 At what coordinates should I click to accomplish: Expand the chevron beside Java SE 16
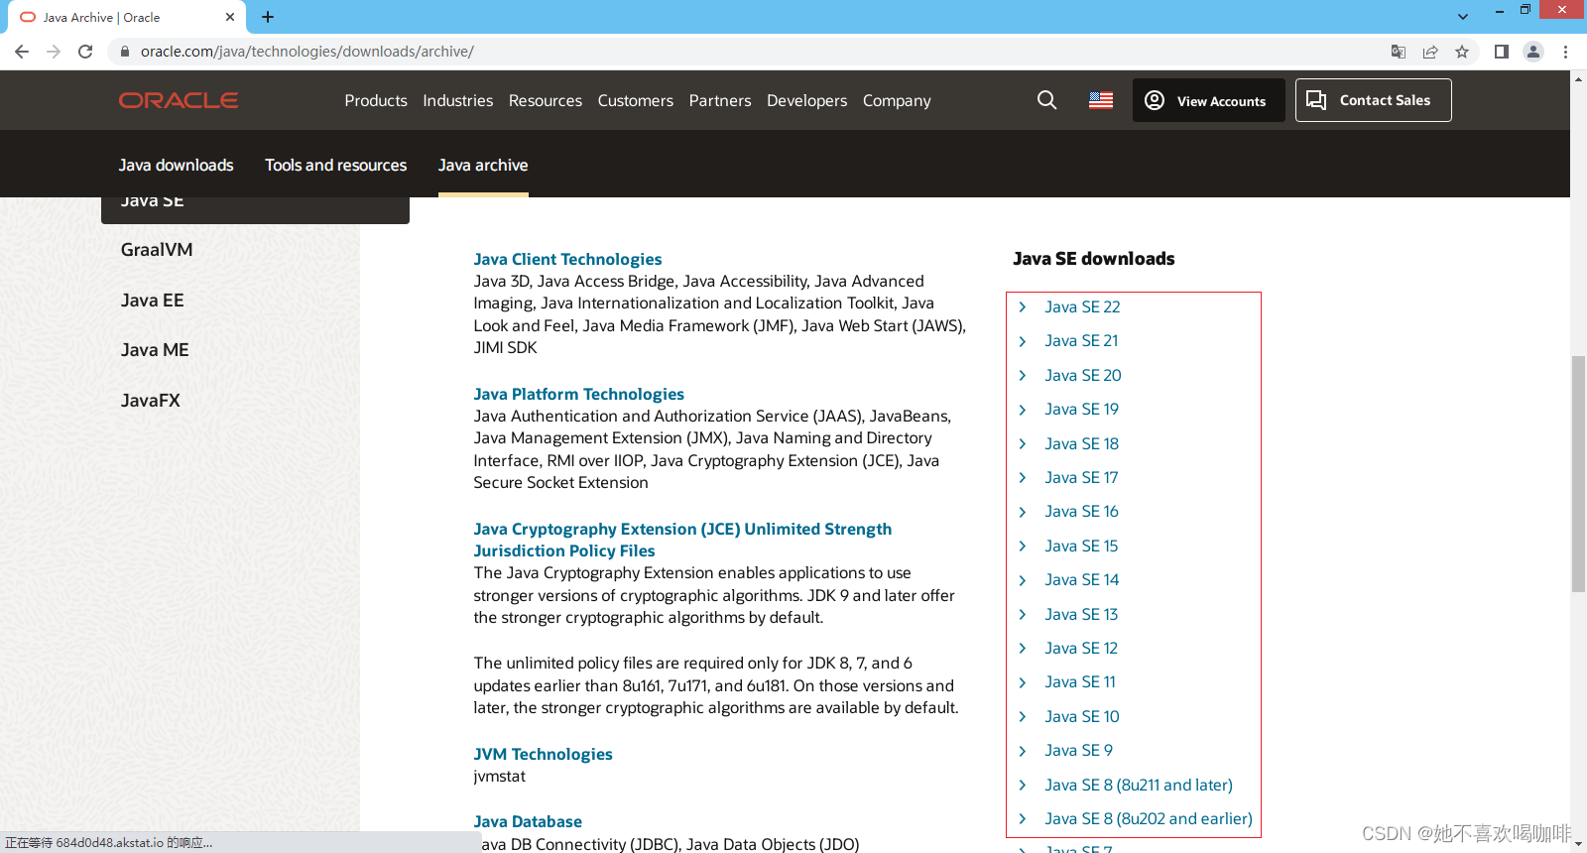click(1023, 512)
